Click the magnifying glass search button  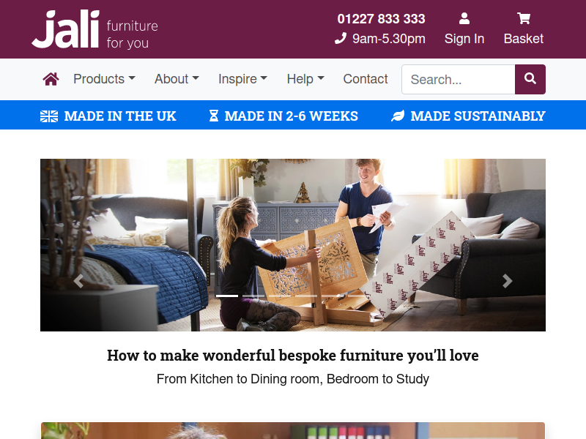[530, 79]
